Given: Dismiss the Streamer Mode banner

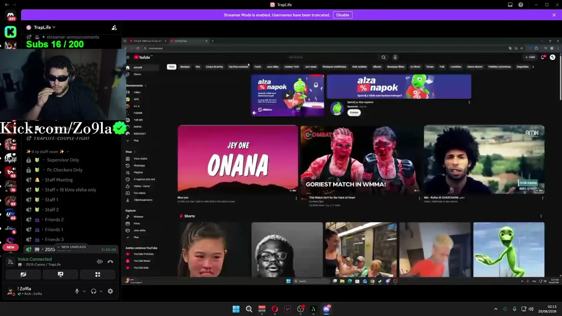Looking at the screenshot, I should (554, 15).
